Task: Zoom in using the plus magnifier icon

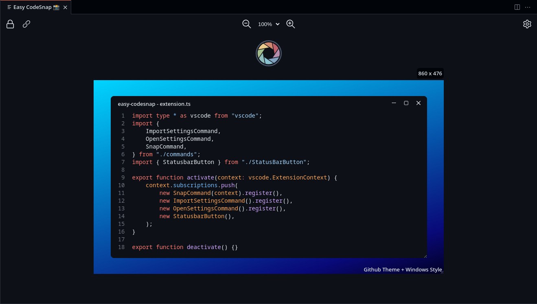Action: (290, 24)
